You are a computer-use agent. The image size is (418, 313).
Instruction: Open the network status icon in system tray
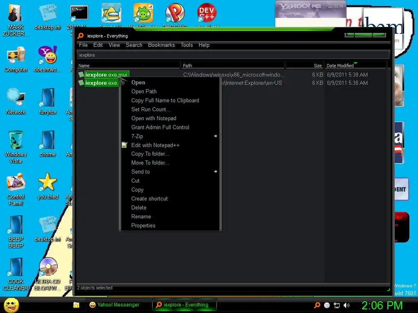pos(337,305)
